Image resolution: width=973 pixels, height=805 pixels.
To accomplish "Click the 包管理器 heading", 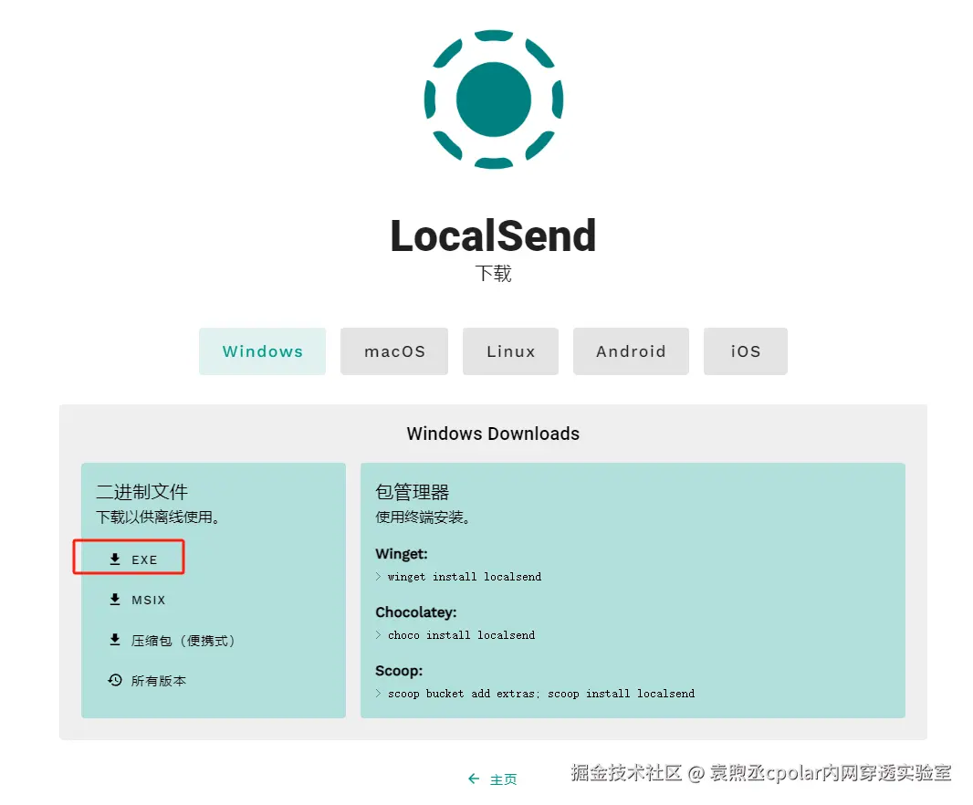I will point(412,492).
